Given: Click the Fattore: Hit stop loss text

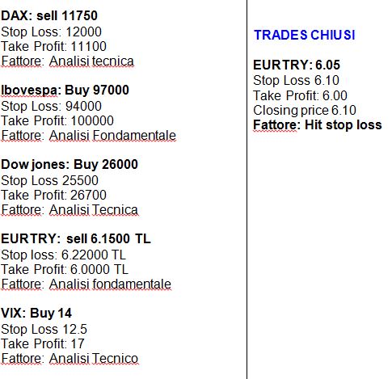Looking at the screenshot, I should tap(318, 125).
